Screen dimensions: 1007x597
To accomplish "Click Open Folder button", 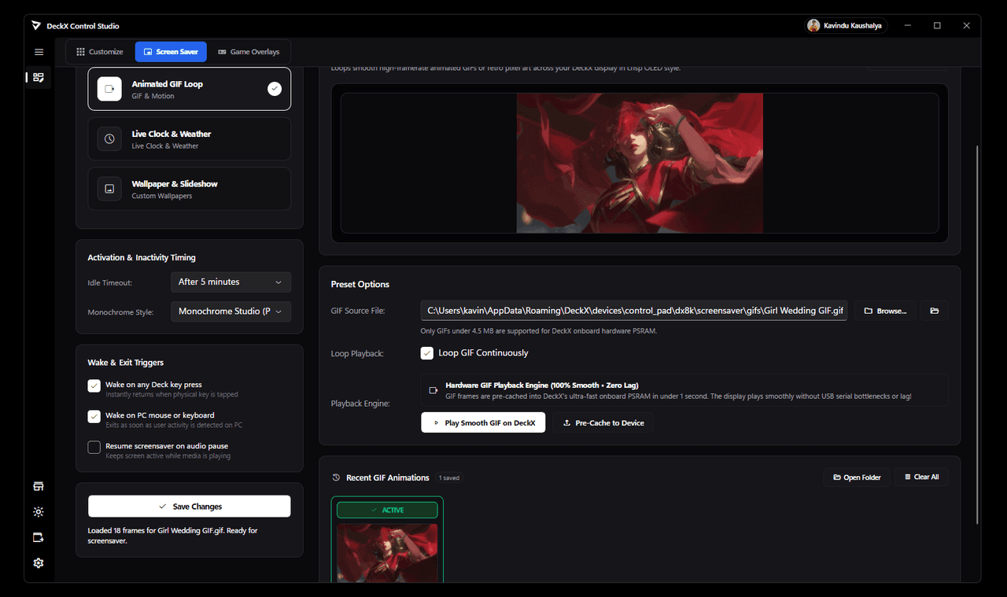I will (856, 477).
